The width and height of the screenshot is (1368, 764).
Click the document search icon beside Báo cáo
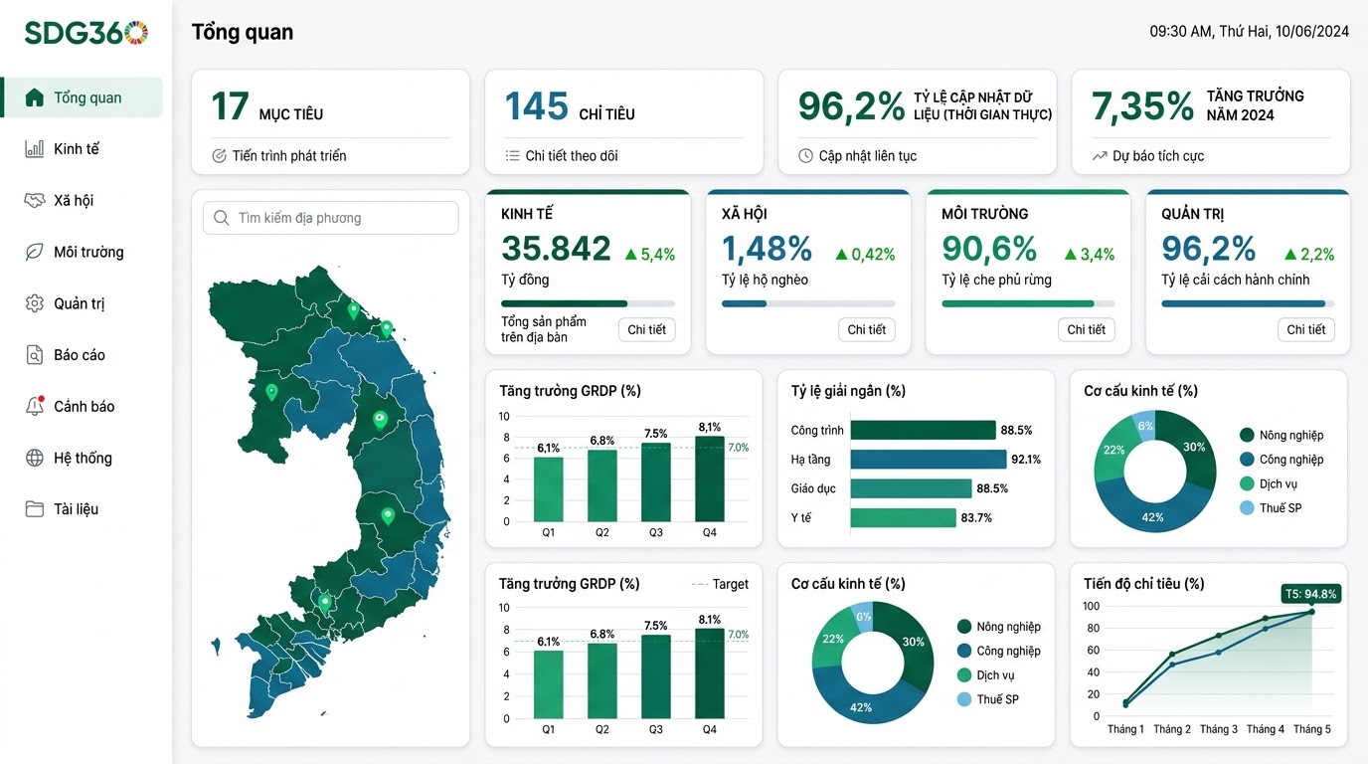click(x=34, y=355)
